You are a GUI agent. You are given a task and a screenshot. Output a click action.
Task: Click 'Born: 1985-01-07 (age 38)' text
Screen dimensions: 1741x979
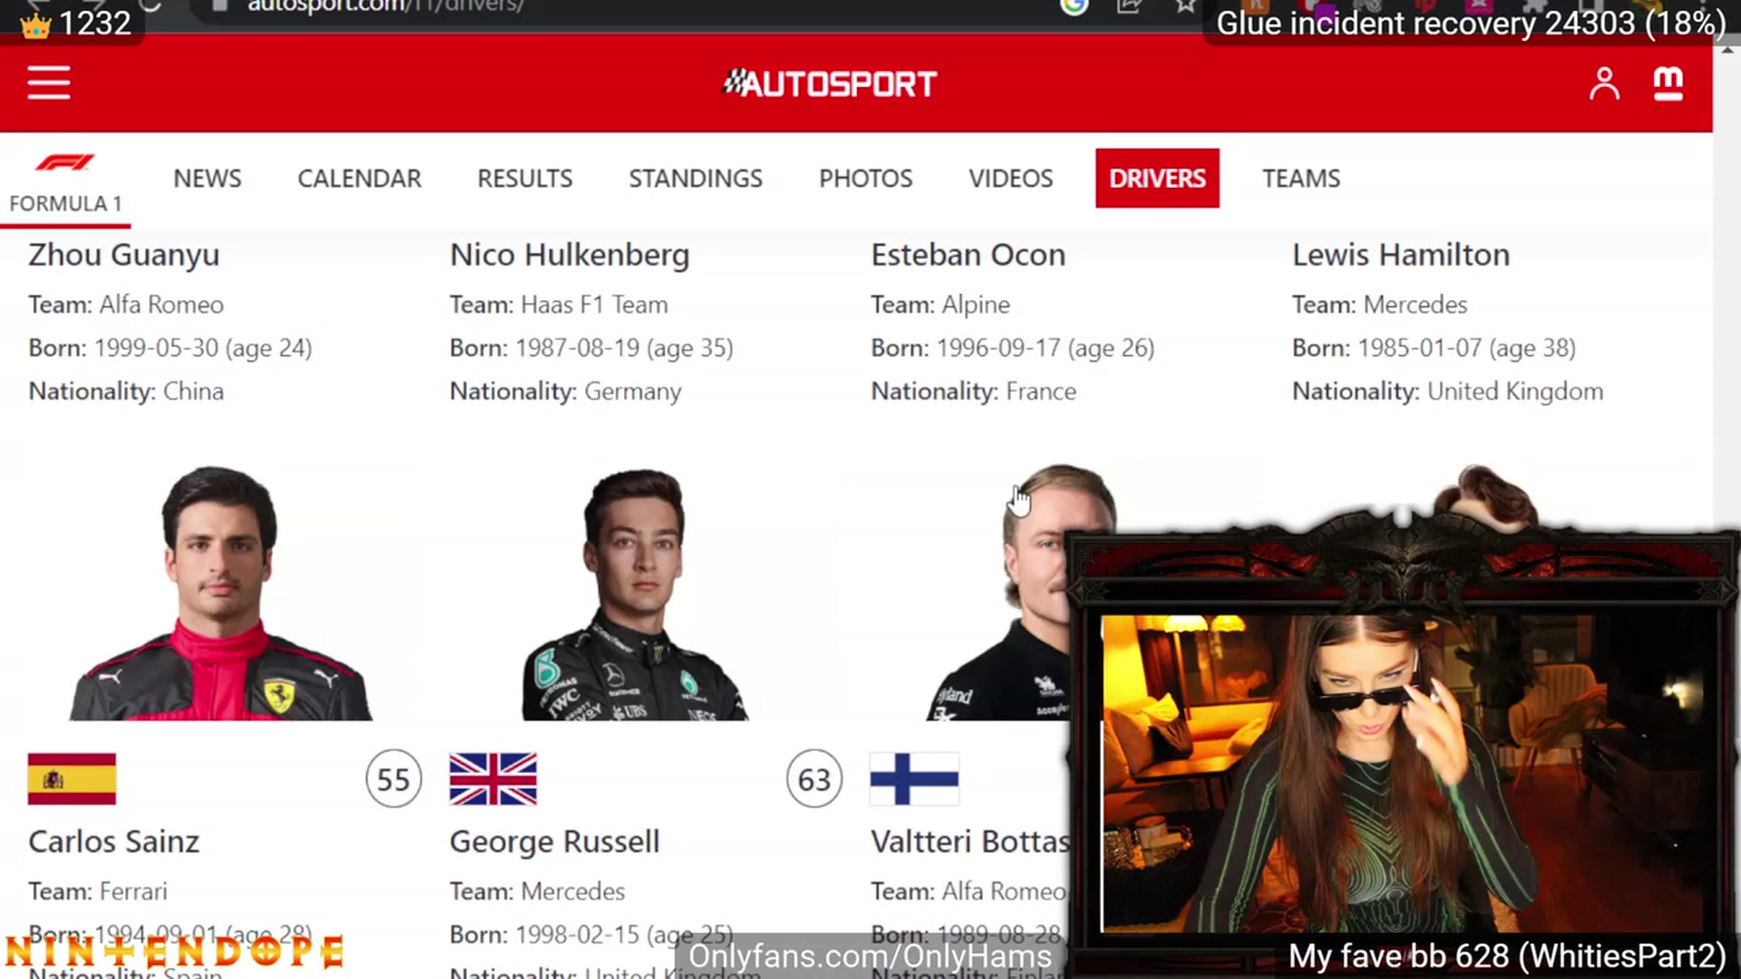pyautogui.click(x=1434, y=348)
